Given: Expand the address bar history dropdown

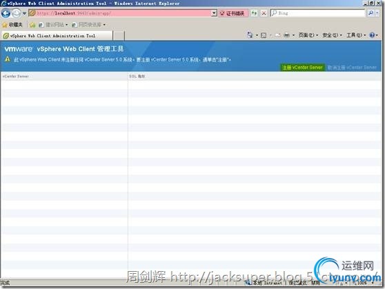Looking at the screenshot, I should 214,13.
